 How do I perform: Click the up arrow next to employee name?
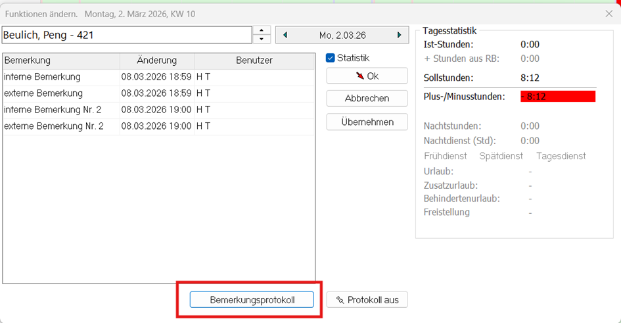262,30
